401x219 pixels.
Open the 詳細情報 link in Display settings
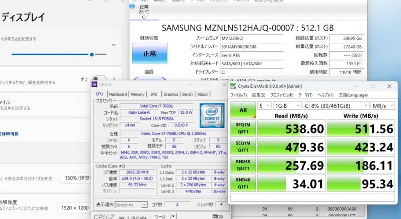coord(10,133)
